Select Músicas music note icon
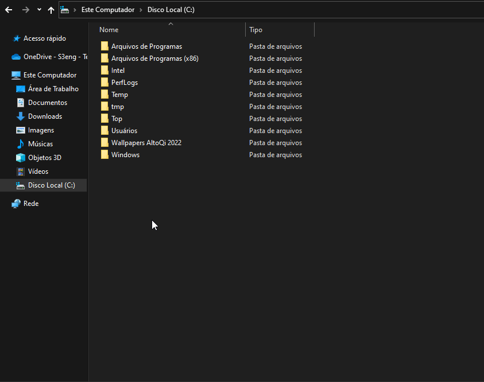 [x=20, y=143]
